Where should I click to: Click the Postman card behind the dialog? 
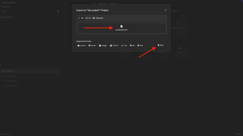coord(180,50)
